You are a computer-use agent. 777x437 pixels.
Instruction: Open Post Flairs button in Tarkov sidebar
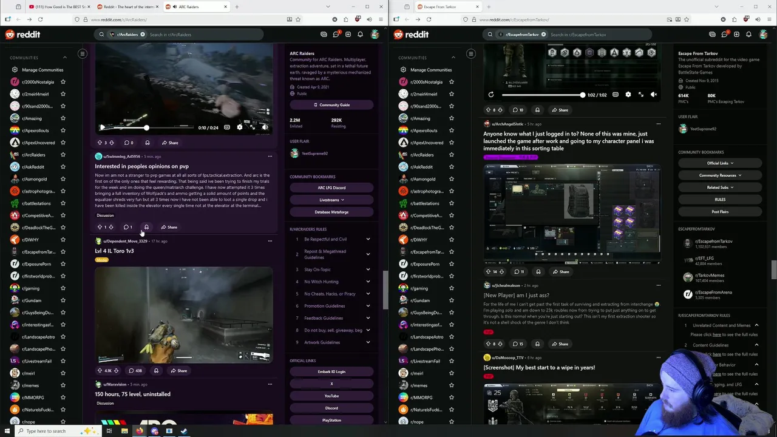tap(720, 212)
